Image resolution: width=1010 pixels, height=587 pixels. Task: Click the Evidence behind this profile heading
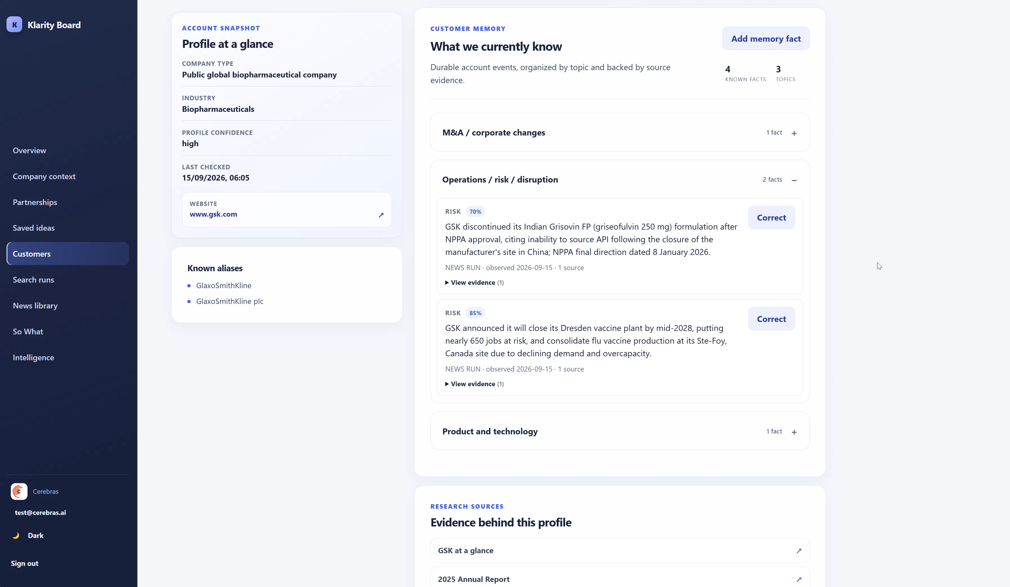pos(501,522)
